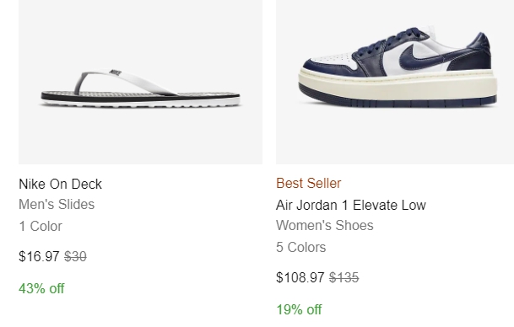Click the 1 Color text
This screenshot has height=327, width=514.
(41, 226)
